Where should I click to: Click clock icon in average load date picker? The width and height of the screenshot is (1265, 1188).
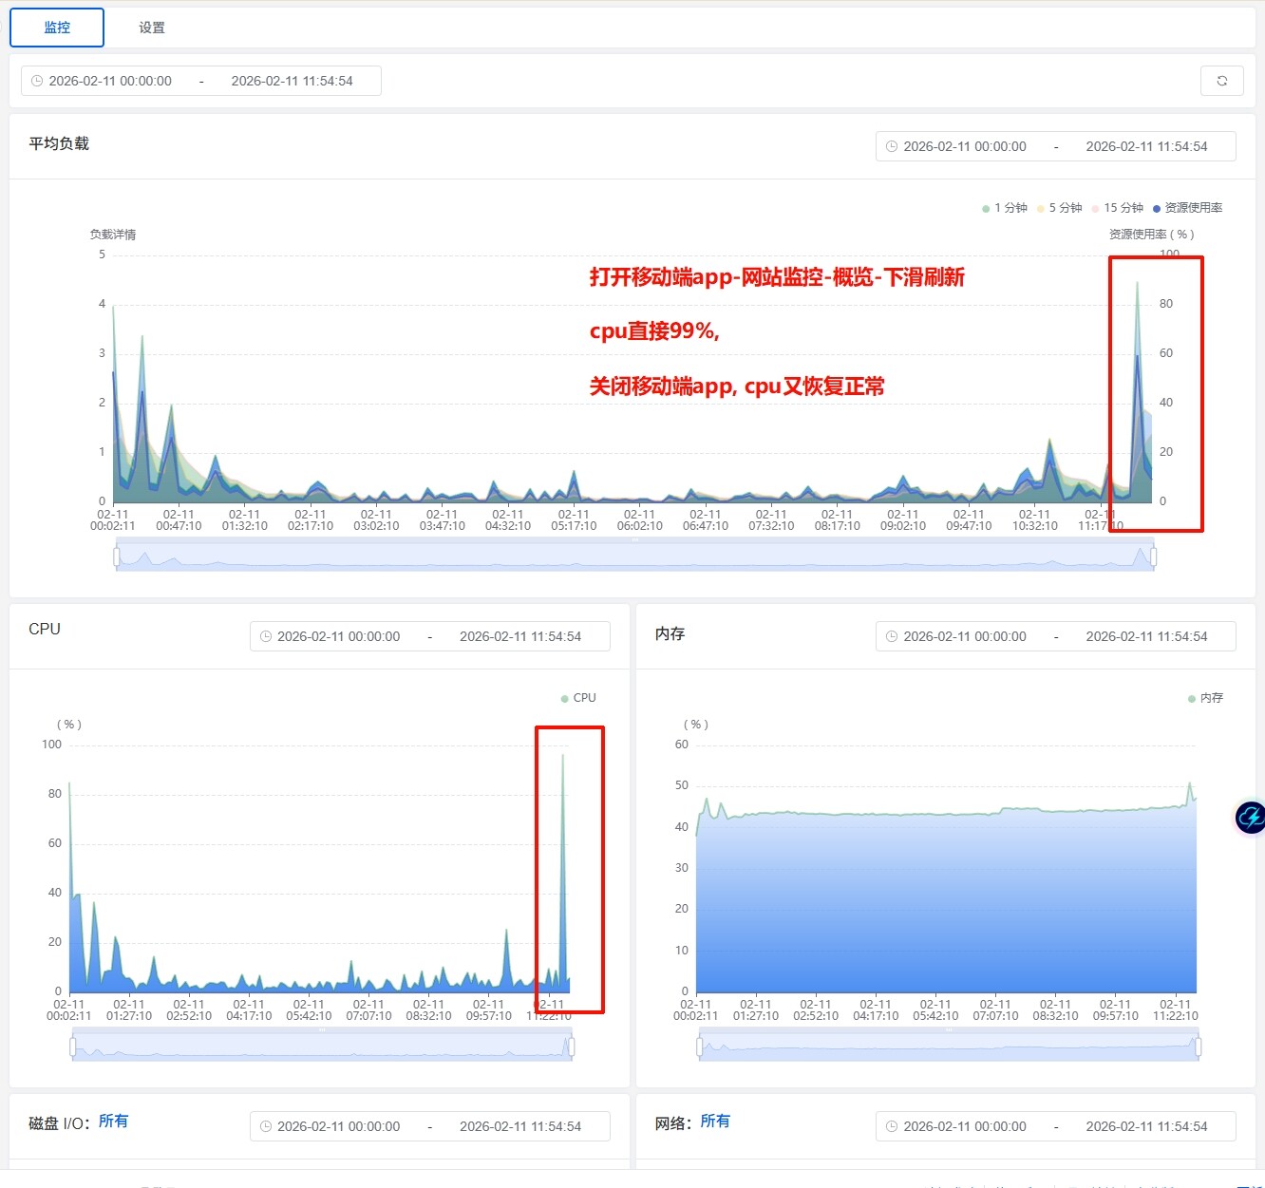(892, 146)
